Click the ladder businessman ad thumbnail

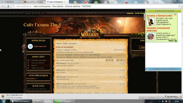tap(151, 22)
